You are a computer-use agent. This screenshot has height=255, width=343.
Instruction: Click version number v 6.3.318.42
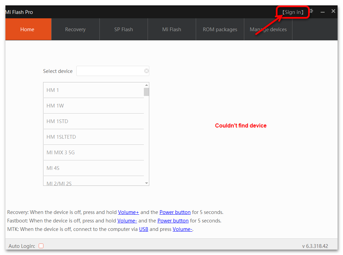pos(315,246)
